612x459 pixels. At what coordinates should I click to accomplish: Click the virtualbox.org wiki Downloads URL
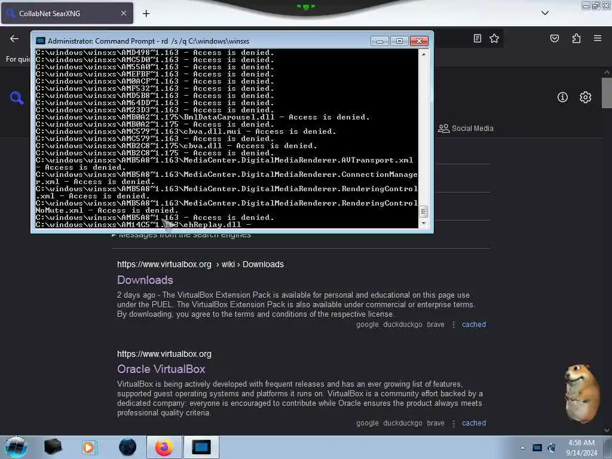pos(200,264)
